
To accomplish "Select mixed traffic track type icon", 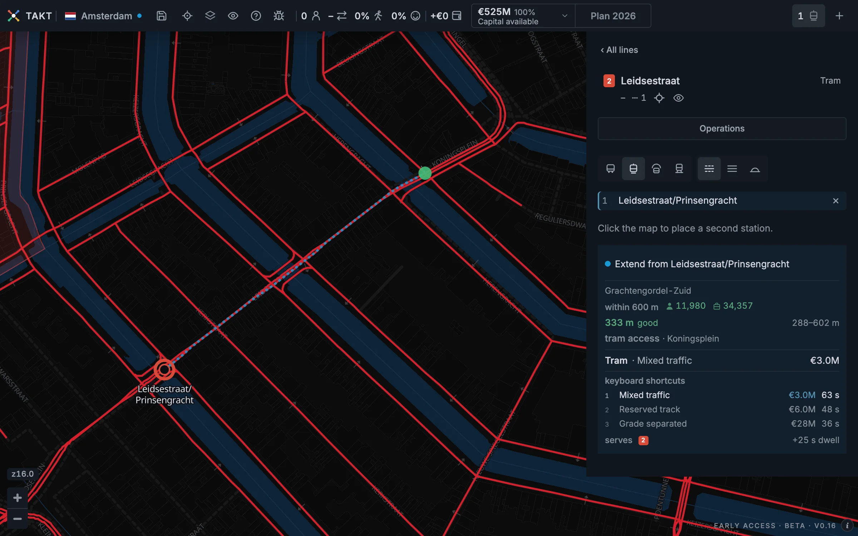I will 709,169.
